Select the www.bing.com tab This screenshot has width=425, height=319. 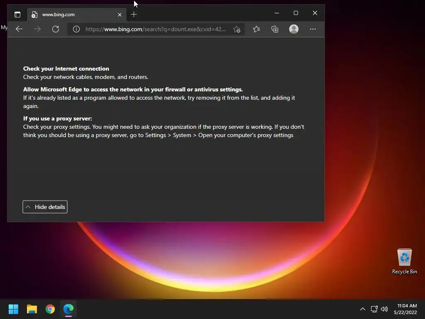[76, 15]
